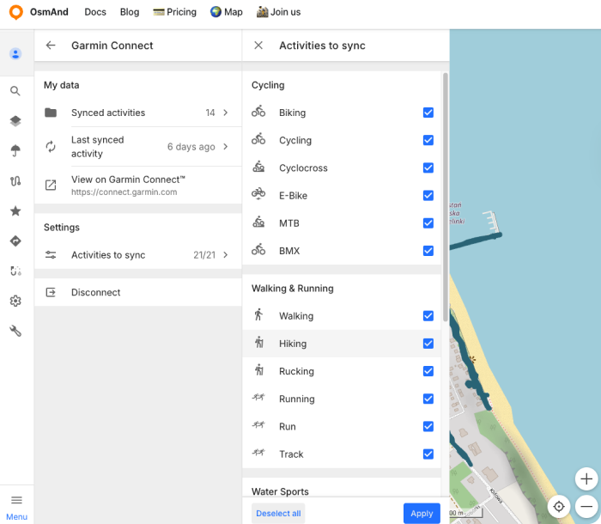Viewport: 601px width, 524px height.
Task: Click the '6 days ago' value
Action: pyautogui.click(x=191, y=147)
